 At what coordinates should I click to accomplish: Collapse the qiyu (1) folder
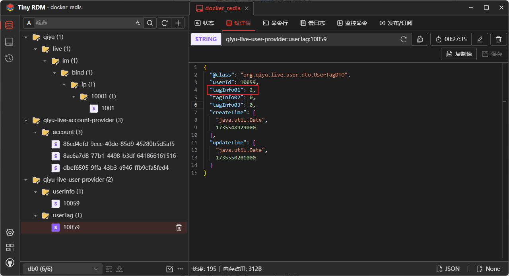(26, 37)
